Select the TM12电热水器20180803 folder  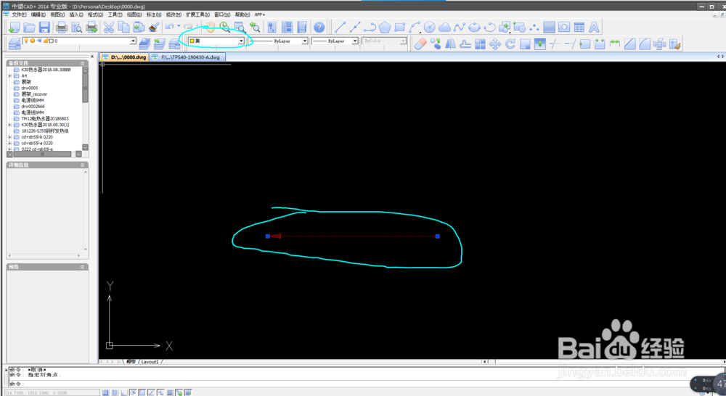(x=45, y=118)
